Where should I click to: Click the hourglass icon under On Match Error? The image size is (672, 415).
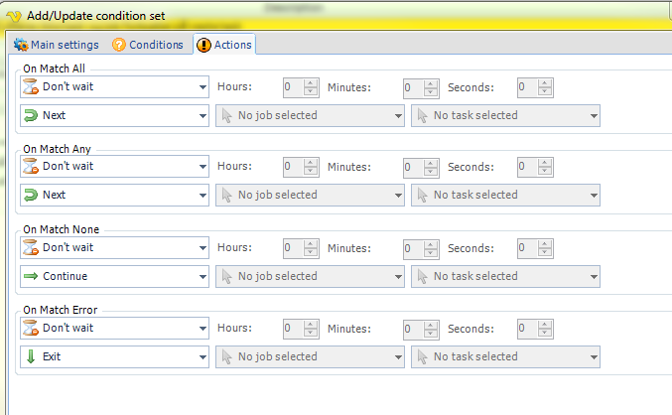[31, 329]
